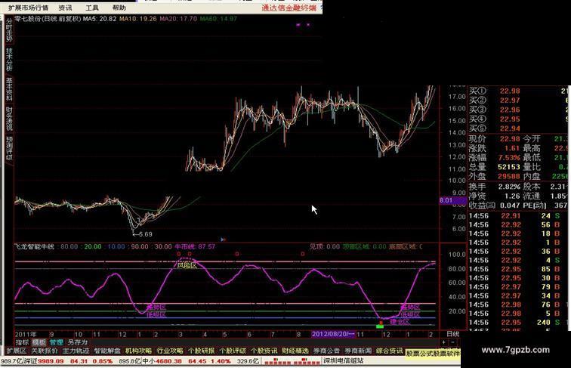Click the MA20: 17.70 indicator label
571x368 pixels.
(x=178, y=19)
